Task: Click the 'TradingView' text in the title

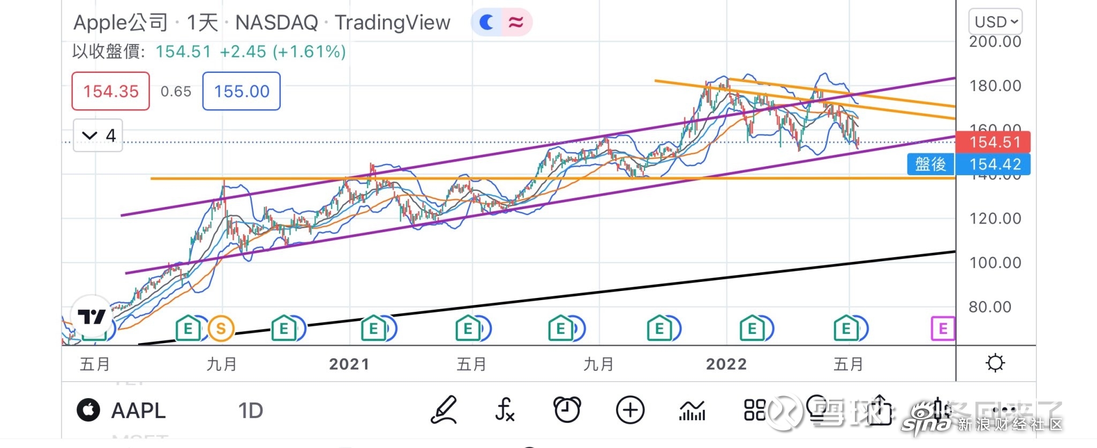Action: [393, 23]
